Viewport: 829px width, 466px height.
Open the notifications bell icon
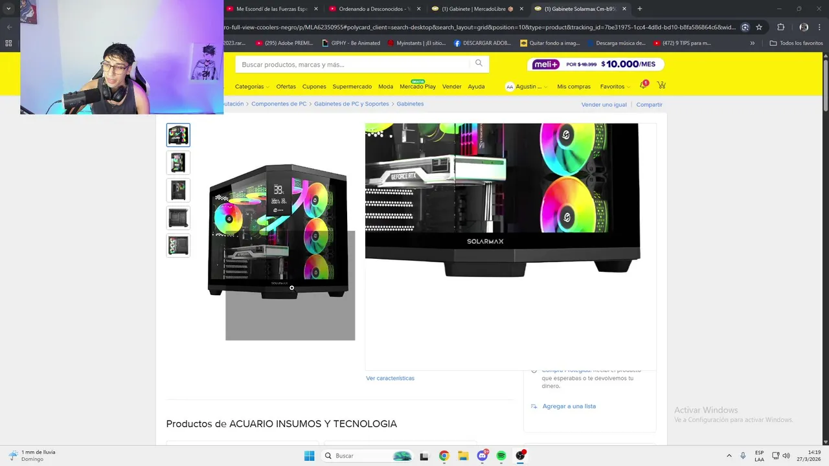tap(643, 85)
